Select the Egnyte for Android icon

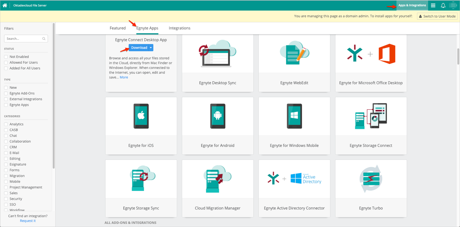(218, 116)
